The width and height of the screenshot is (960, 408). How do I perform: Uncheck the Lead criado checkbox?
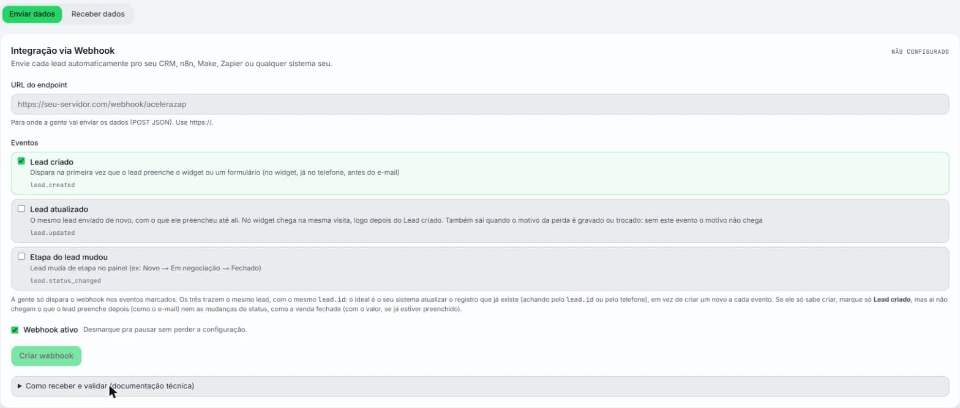coord(21,161)
